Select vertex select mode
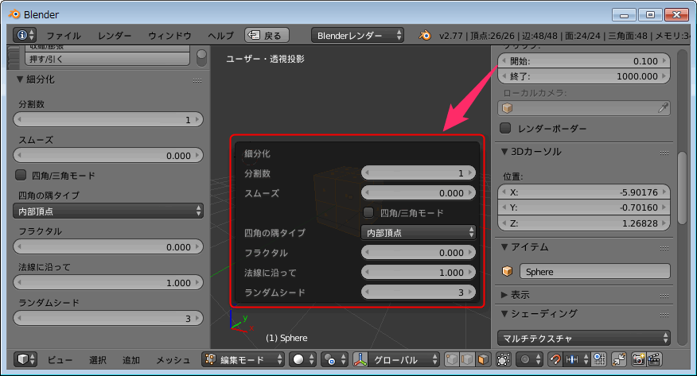Image resolution: width=697 pixels, height=376 pixels. (x=452, y=359)
